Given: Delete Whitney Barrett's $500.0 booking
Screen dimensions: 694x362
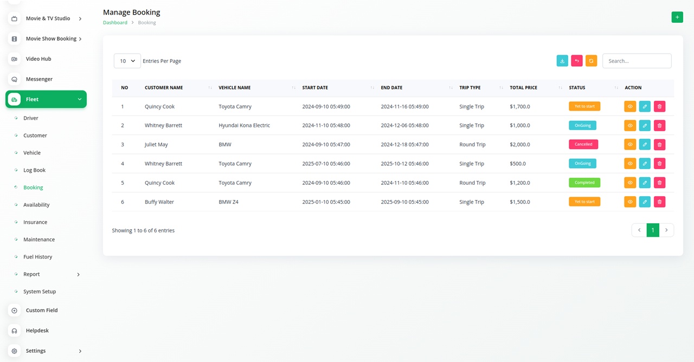Looking at the screenshot, I should pos(659,164).
